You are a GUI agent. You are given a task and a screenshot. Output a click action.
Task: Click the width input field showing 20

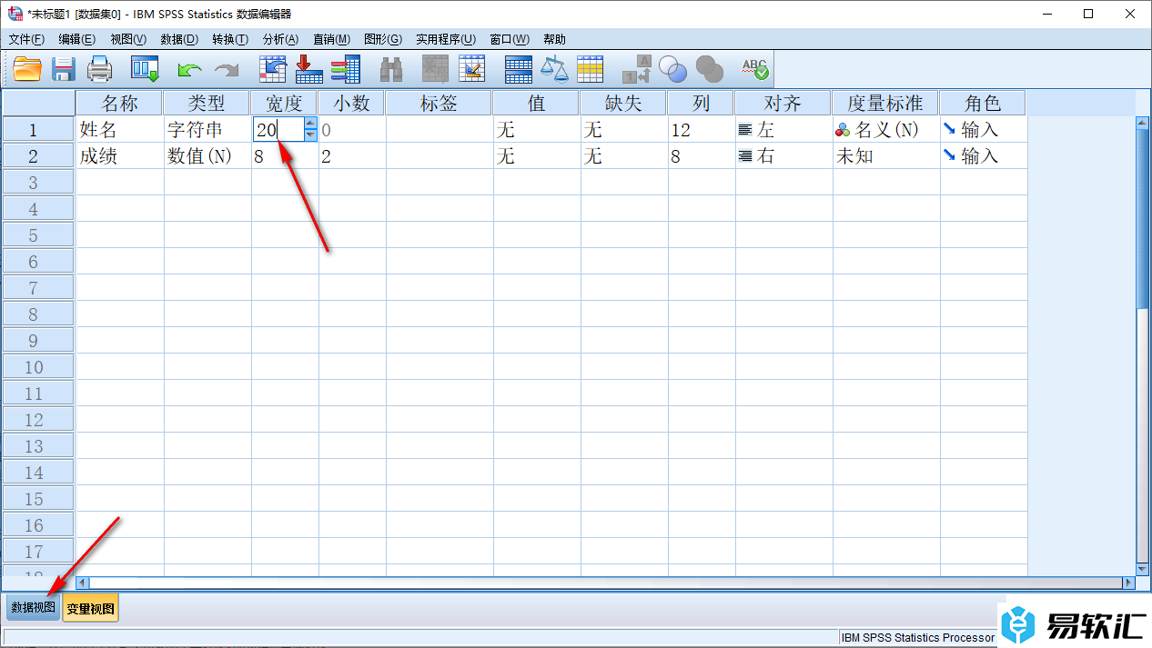coord(278,130)
